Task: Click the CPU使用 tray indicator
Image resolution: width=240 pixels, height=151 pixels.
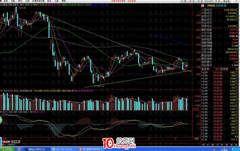Action: (224, 149)
